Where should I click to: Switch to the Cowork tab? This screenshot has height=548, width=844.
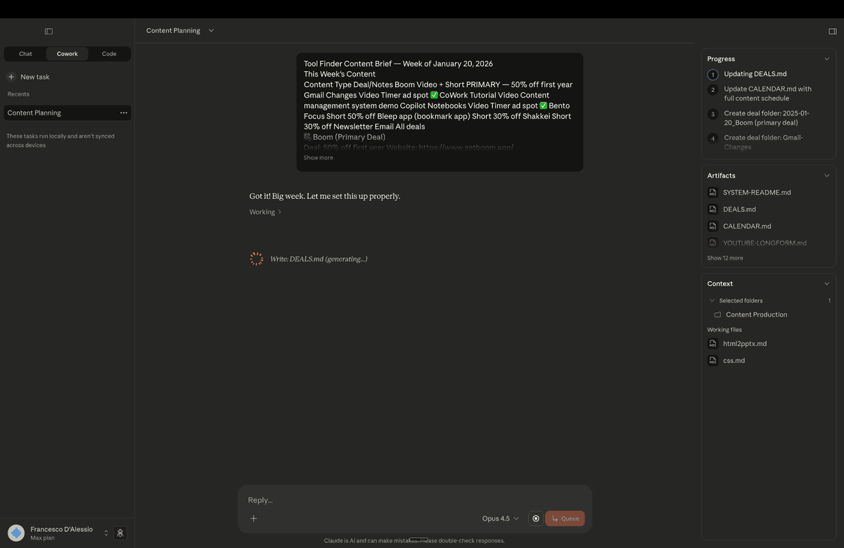click(68, 53)
